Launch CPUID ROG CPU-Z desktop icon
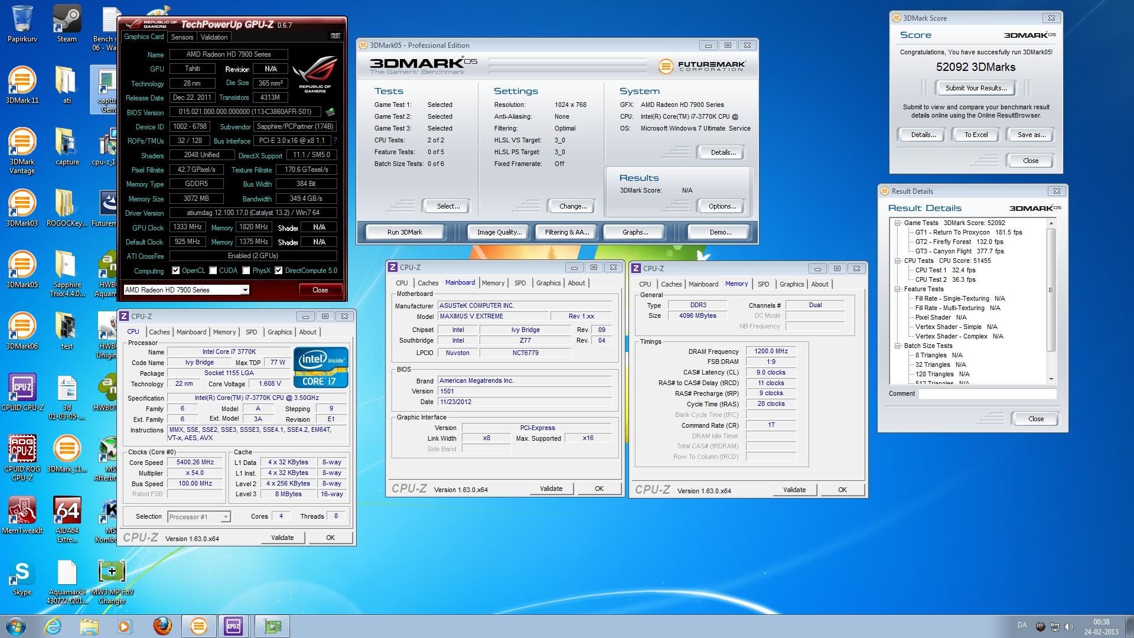Viewport: 1134px width, 638px height. [22, 457]
